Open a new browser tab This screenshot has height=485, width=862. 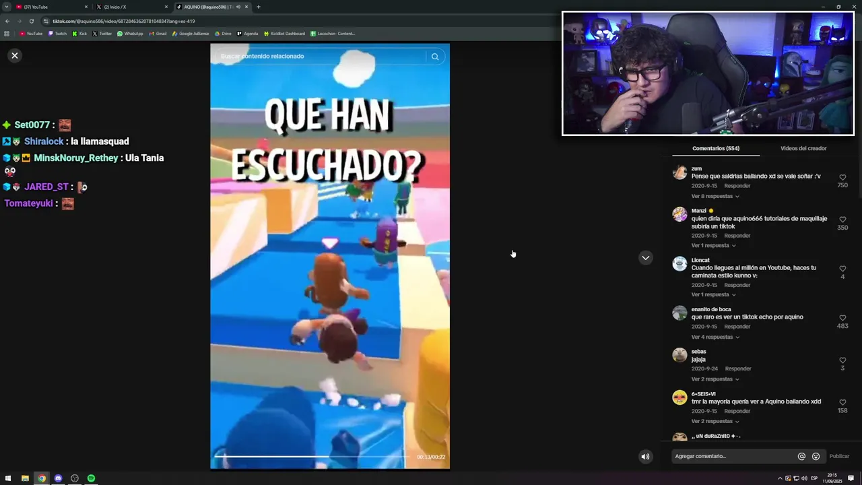pyautogui.click(x=258, y=7)
